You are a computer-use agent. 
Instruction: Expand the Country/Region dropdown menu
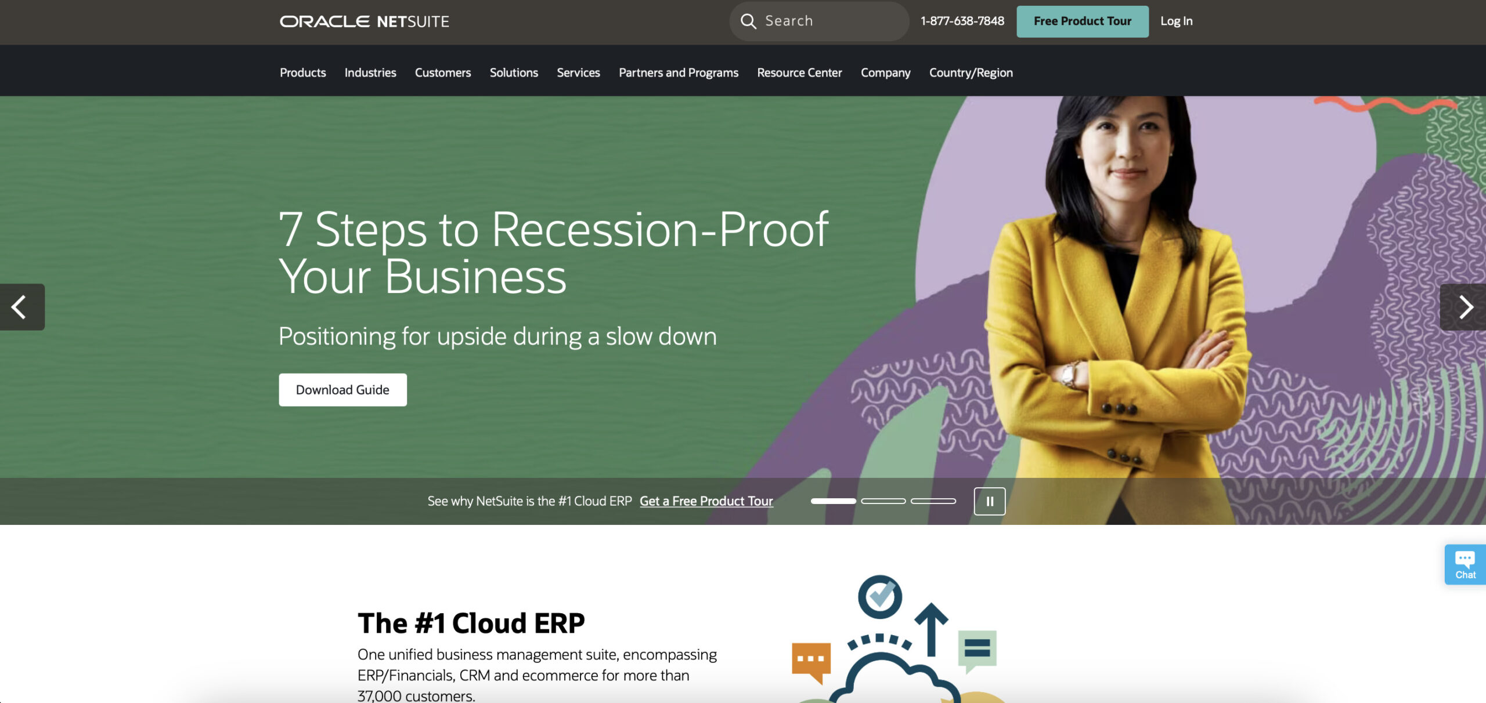[971, 72]
